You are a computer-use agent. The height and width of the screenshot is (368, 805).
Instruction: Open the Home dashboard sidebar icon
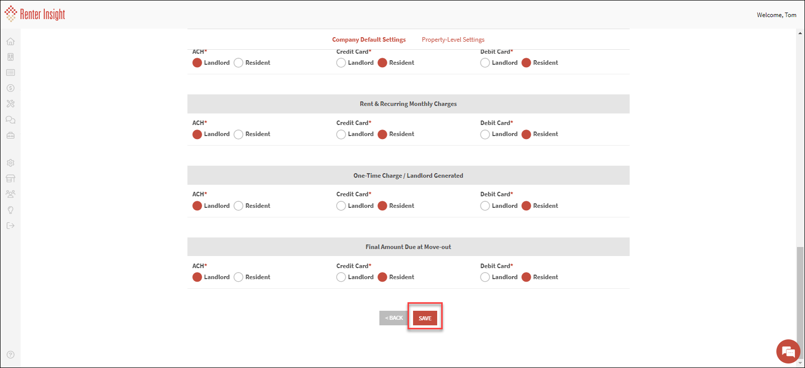(x=11, y=42)
